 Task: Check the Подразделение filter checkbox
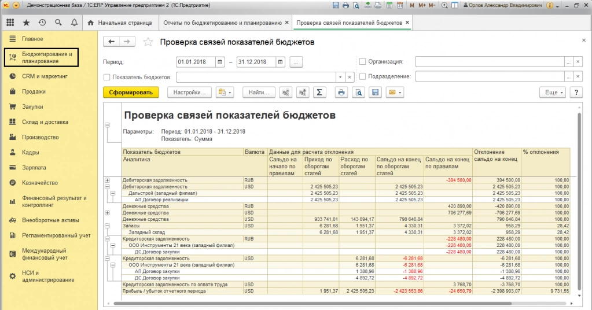pyautogui.click(x=363, y=76)
